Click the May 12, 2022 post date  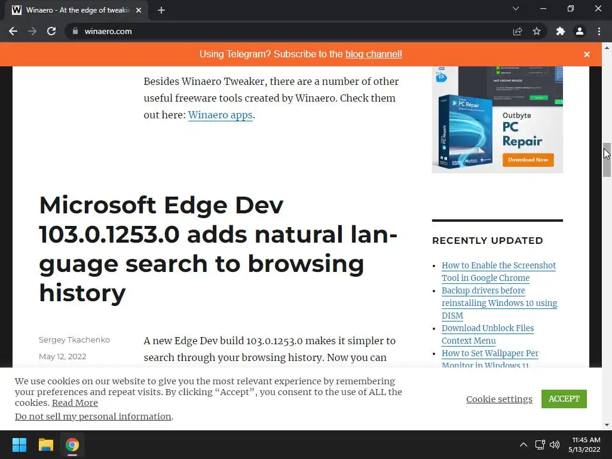point(62,356)
